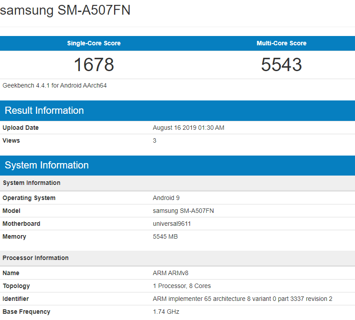Viewport: 355px width, 320px height.
Task: Click the Result Information section header
Action: point(44,111)
